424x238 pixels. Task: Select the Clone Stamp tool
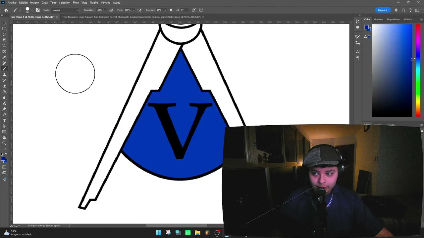[x=4, y=75]
